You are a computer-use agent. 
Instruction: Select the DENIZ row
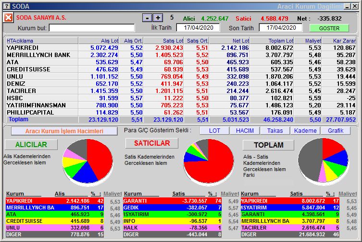(x=181, y=84)
